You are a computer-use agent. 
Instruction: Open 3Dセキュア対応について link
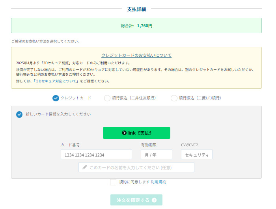[56, 81]
